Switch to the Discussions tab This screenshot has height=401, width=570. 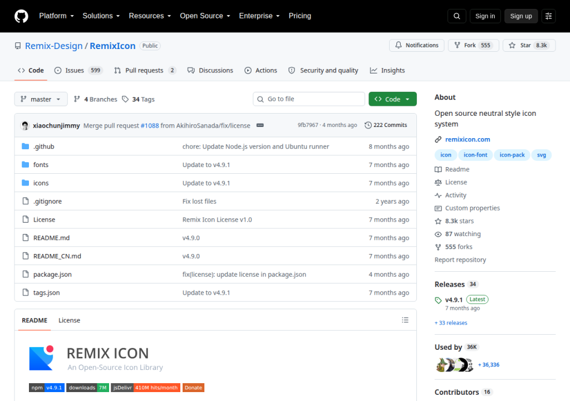(x=210, y=71)
